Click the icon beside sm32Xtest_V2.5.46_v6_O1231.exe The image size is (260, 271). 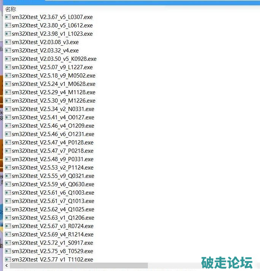(x=8, y=134)
